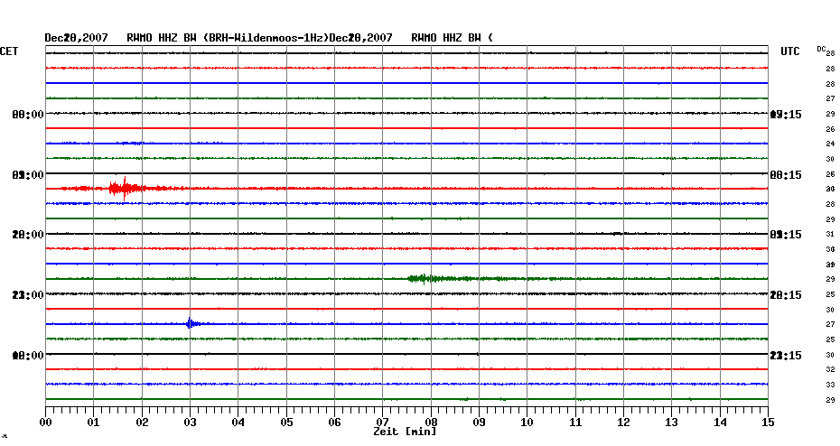
Task: Select the large red seismic burst
Action: (x=126, y=189)
